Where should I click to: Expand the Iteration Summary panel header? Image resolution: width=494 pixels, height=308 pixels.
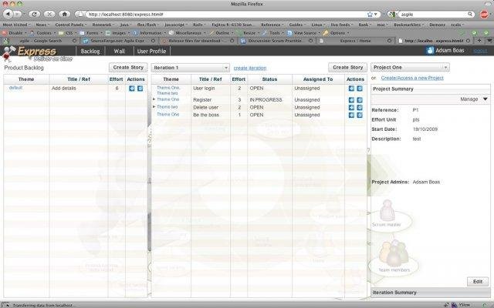coord(431,293)
